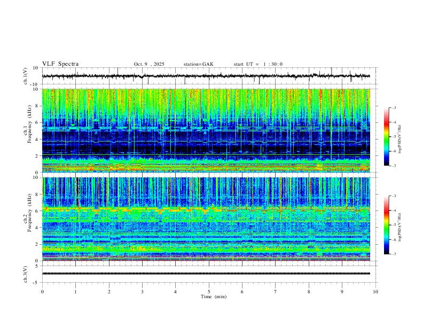Click the ch.1 voltage waveform trace
This screenshot has height=327, width=423.
(x=206, y=76)
